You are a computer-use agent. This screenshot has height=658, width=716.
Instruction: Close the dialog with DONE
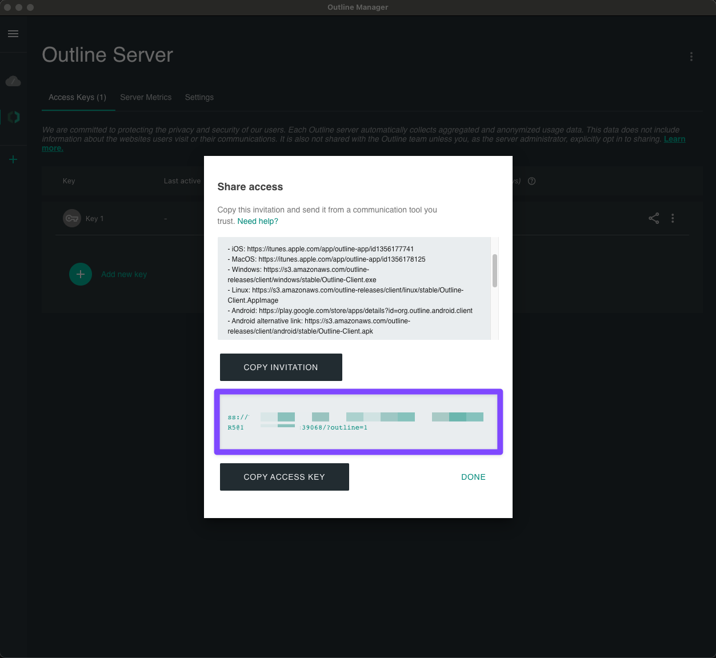coord(473,477)
